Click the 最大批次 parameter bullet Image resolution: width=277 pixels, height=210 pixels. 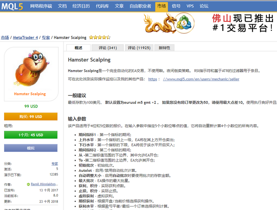105,181
